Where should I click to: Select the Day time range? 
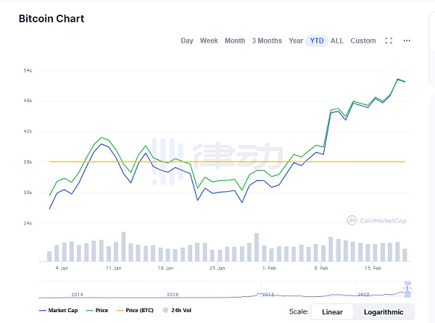click(187, 41)
